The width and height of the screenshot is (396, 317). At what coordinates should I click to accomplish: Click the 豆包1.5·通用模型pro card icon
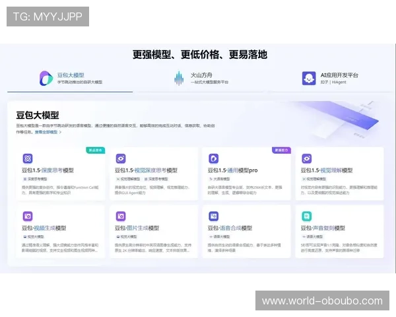tap(214, 158)
